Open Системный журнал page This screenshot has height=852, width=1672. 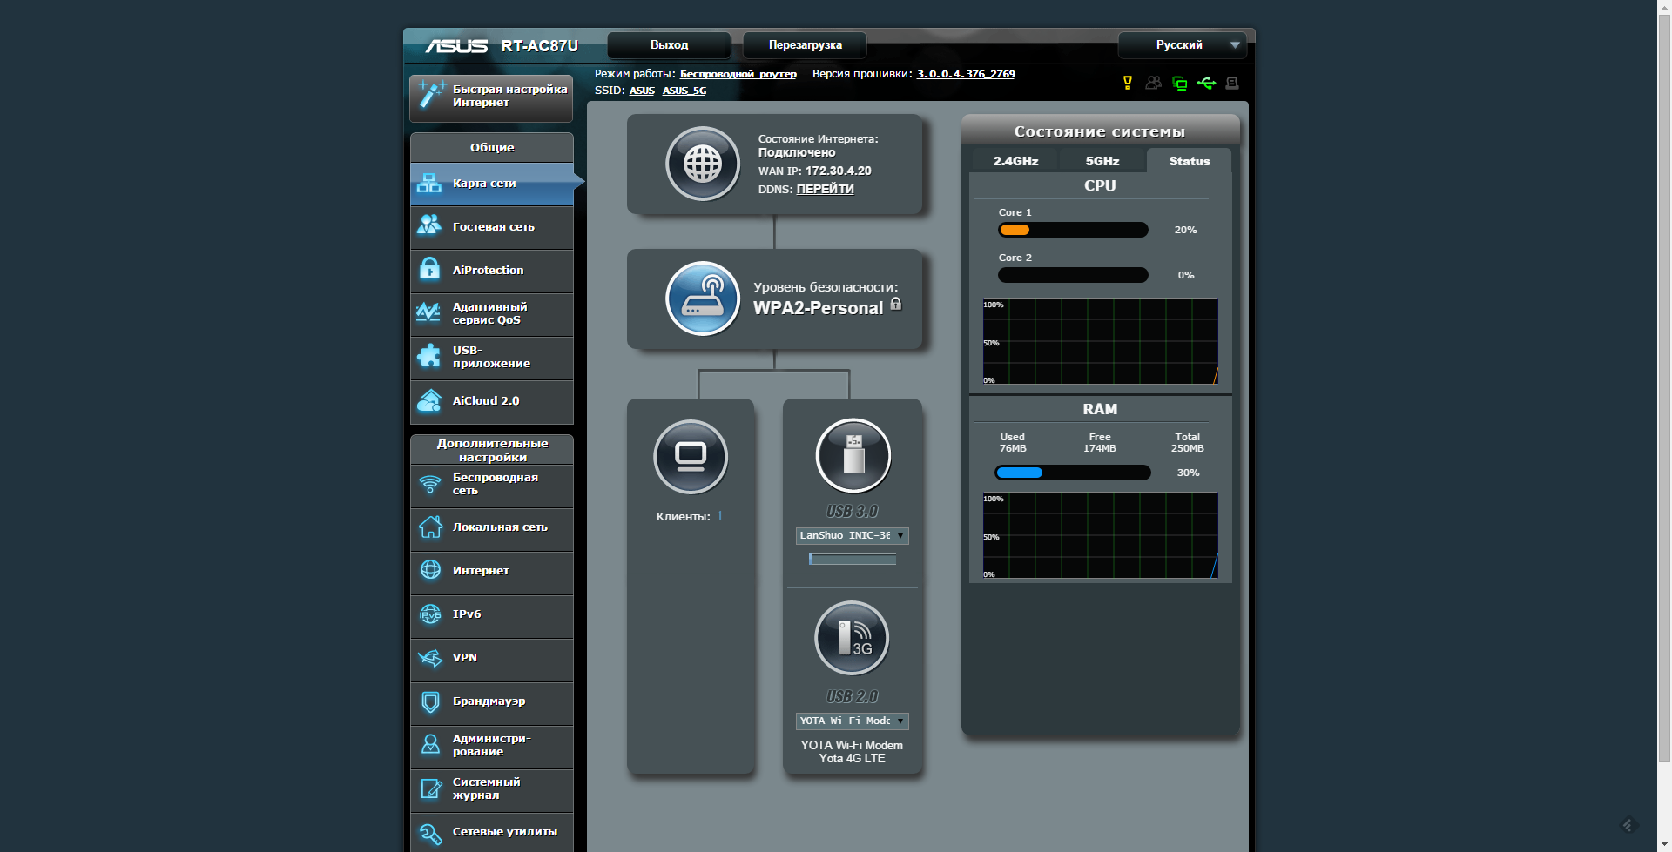[492, 789]
